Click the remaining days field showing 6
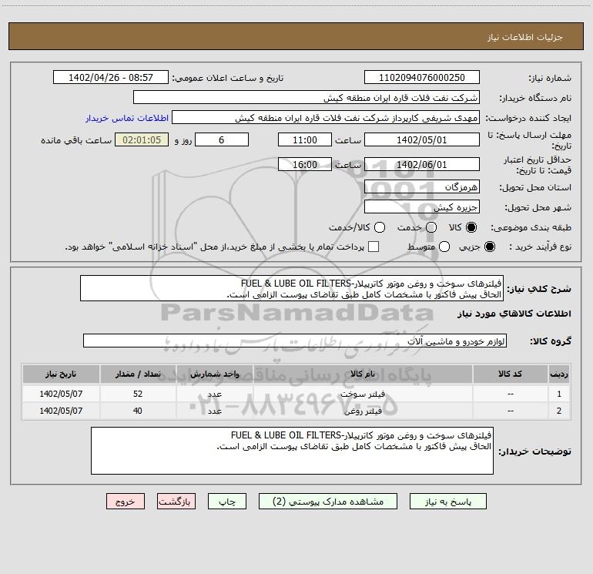 pos(222,139)
